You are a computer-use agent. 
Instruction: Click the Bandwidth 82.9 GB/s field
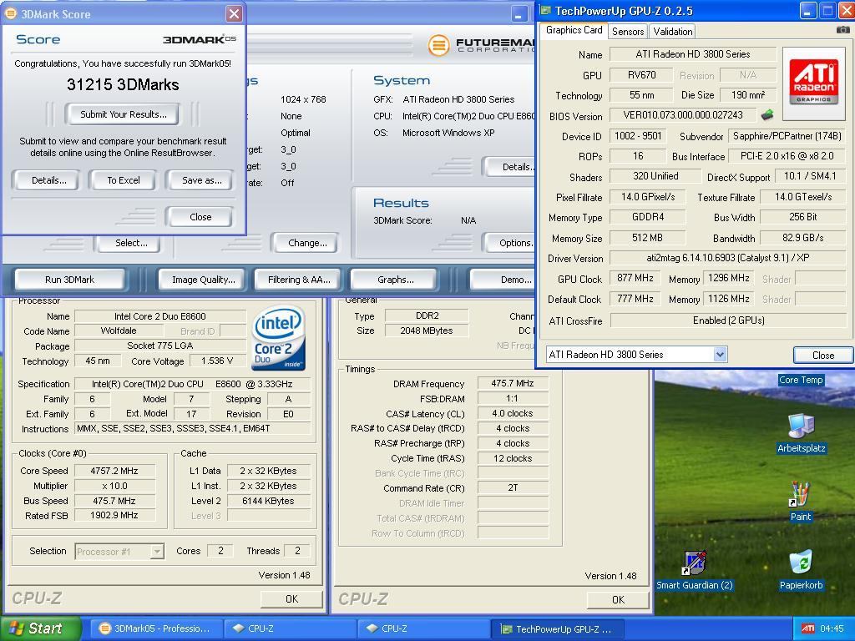point(802,238)
